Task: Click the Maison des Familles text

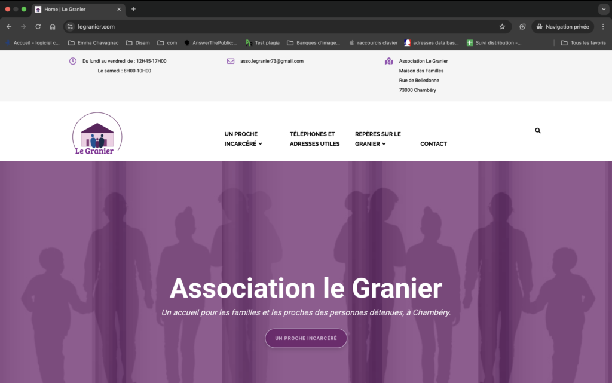Action: coord(421,71)
